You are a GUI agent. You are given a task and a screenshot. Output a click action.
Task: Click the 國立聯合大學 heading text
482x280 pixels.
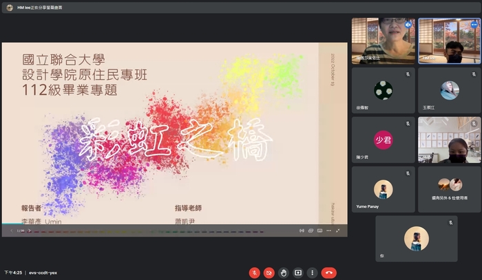click(x=63, y=60)
